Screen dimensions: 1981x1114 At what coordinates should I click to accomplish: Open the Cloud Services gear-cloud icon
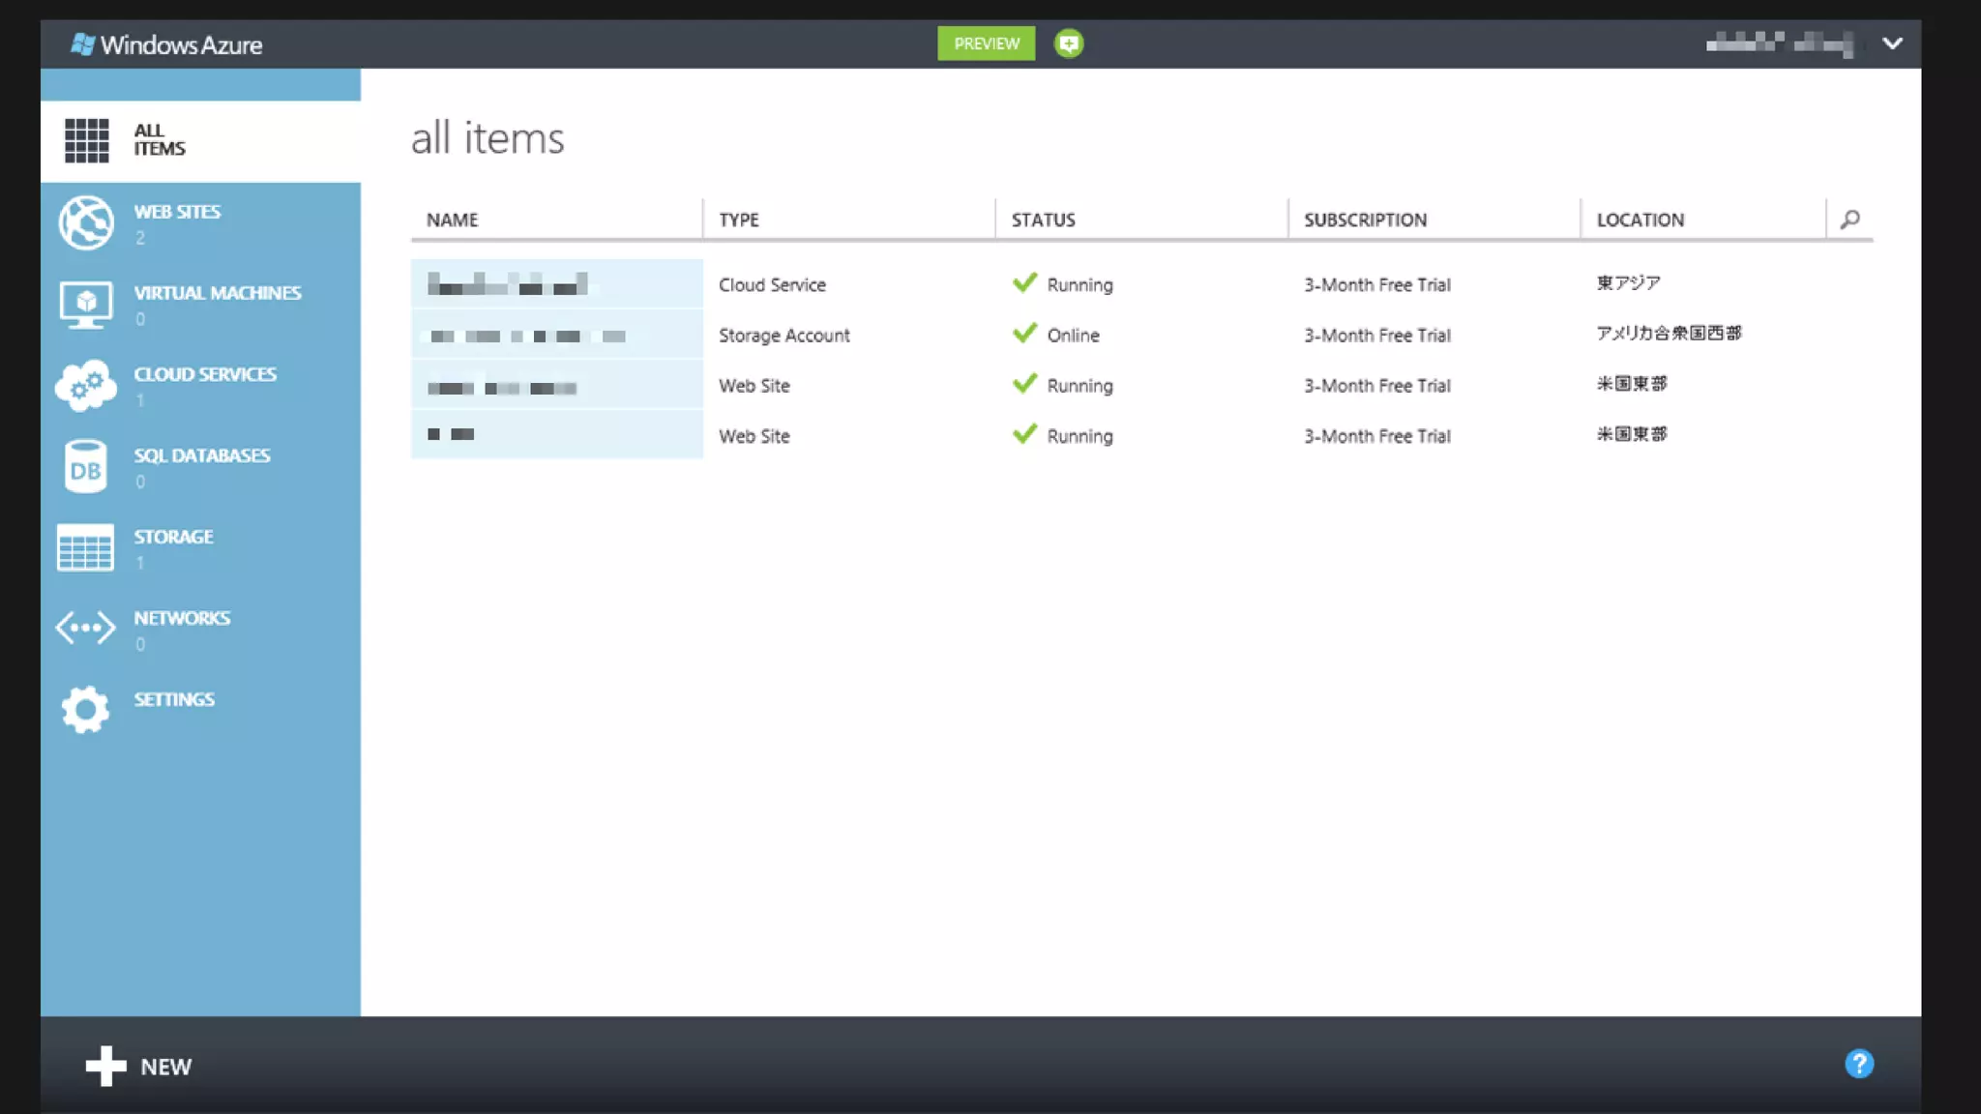(x=86, y=386)
